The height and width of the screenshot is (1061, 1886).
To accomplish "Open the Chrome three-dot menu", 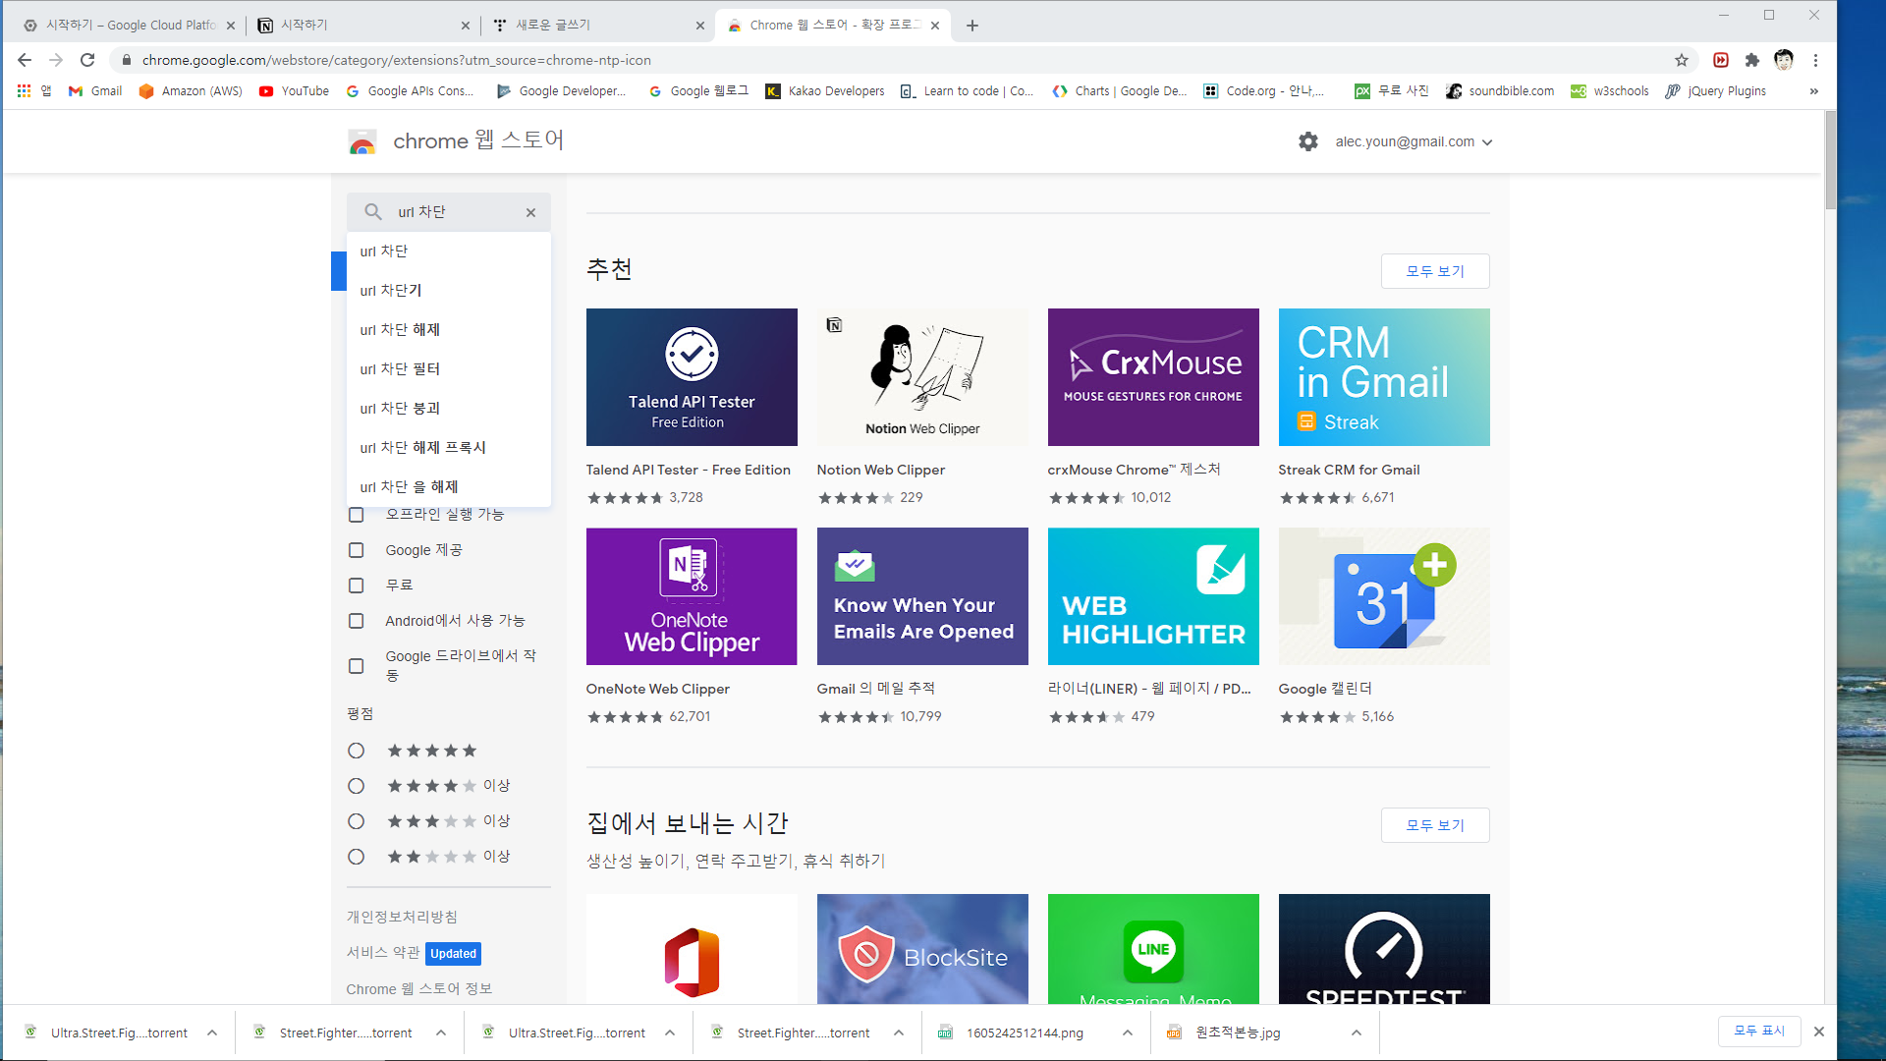I will click(x=1815, y=60).
